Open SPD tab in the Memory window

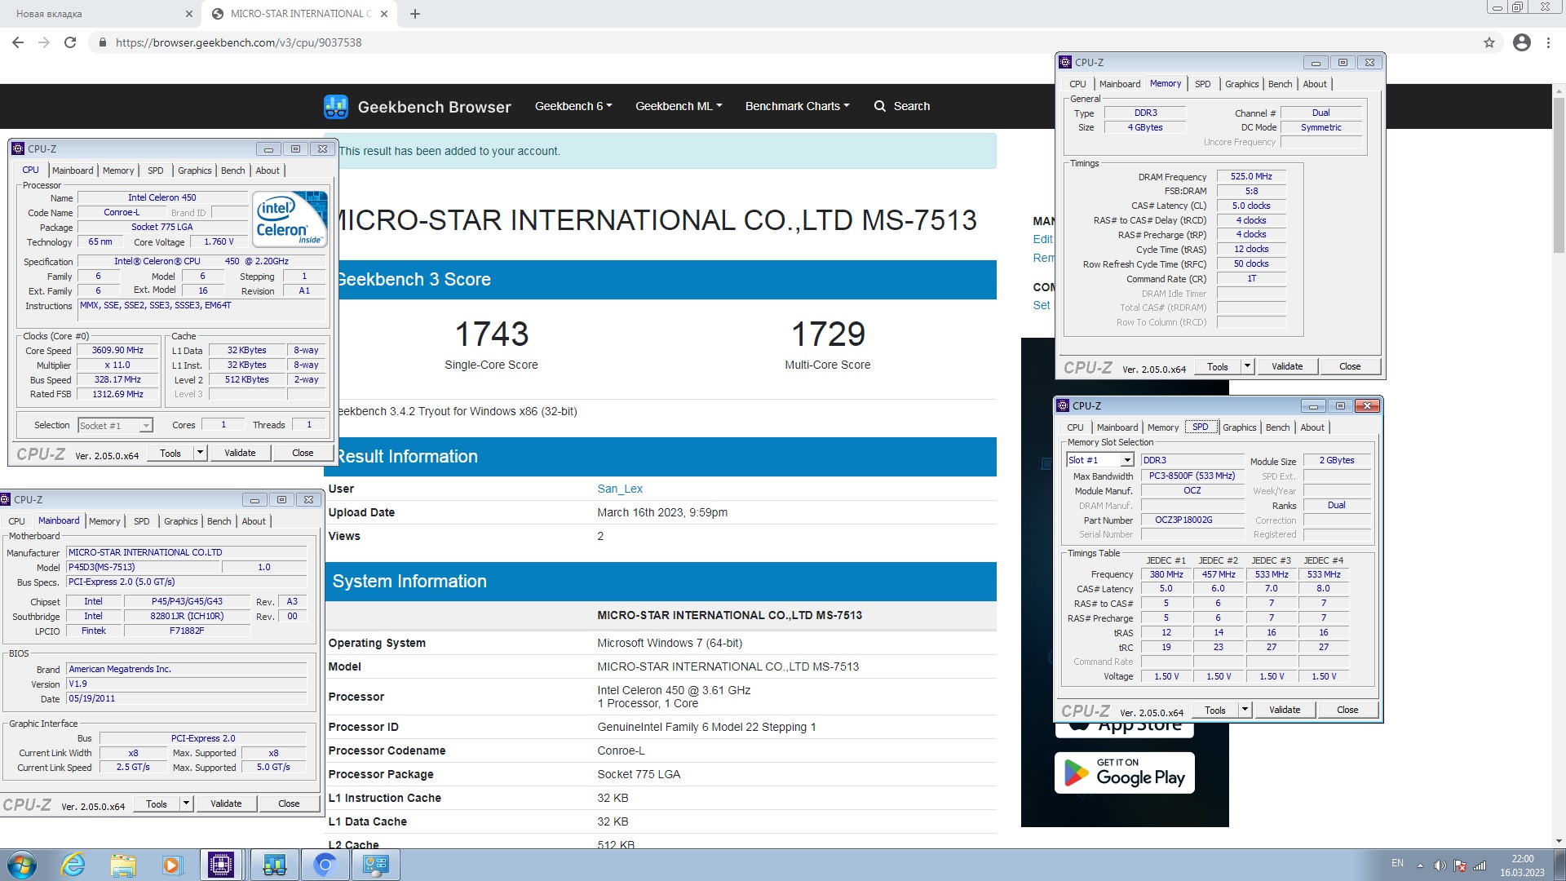coord(1202,84)
